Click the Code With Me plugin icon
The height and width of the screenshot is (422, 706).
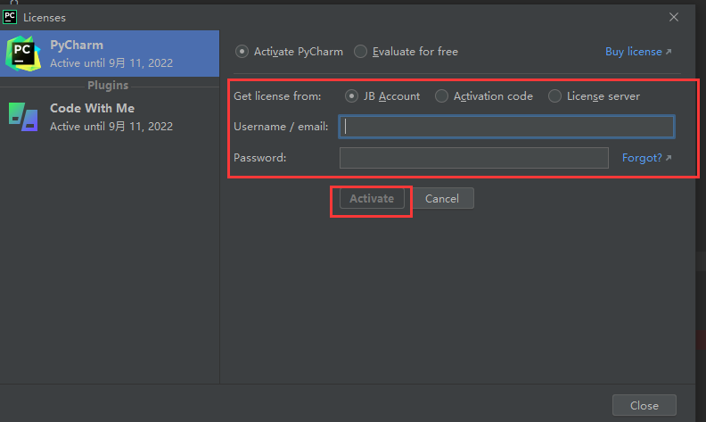click(22, 117)
